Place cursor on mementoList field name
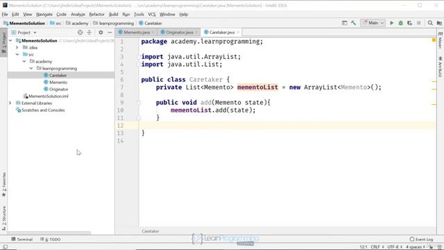 coord(257,87)
